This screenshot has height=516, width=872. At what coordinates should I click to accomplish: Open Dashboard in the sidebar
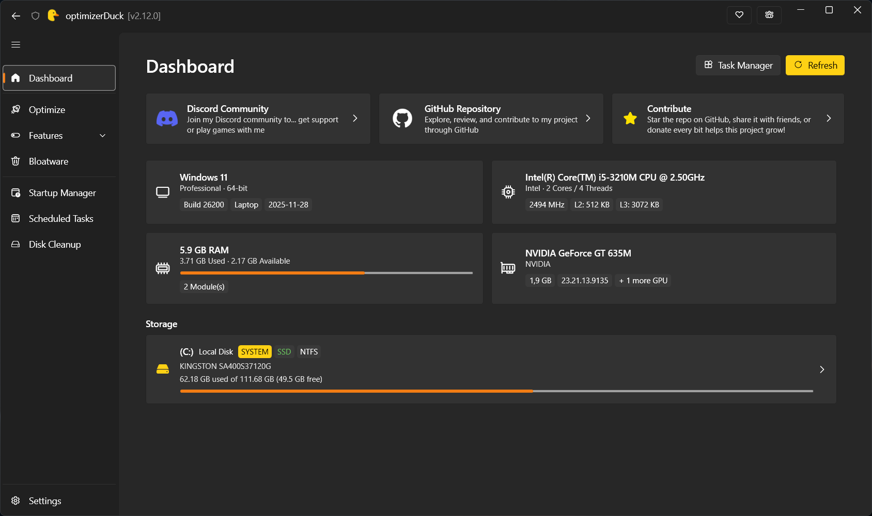pyautogui.click(x=59, y=78)
